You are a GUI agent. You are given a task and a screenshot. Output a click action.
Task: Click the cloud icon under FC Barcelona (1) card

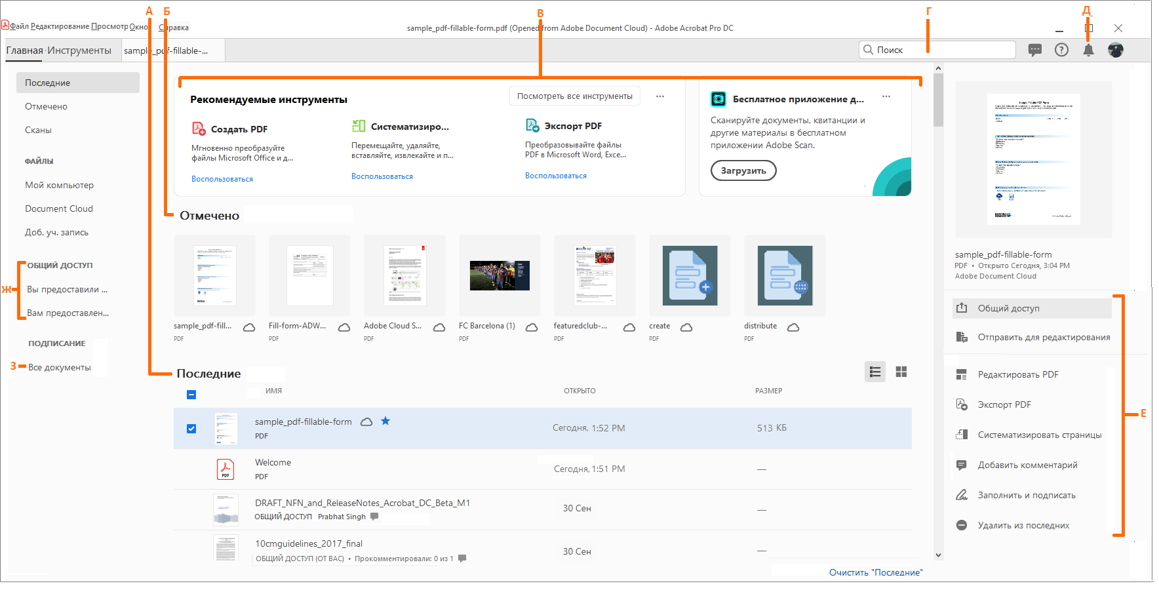tap(532, 327)
